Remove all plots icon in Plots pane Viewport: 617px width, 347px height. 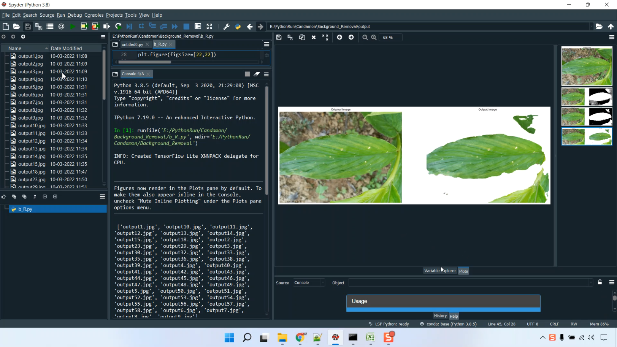[x=325, y=37]
